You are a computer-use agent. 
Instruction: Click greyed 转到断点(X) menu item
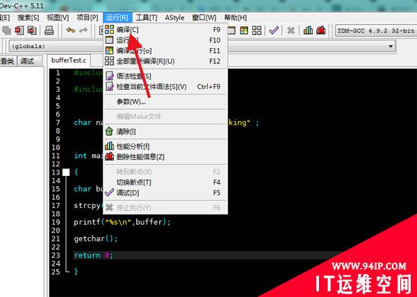point(165,172)
